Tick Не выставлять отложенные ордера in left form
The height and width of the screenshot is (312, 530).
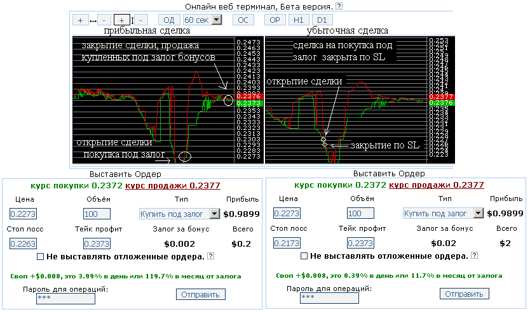click(x=40, y=257)
